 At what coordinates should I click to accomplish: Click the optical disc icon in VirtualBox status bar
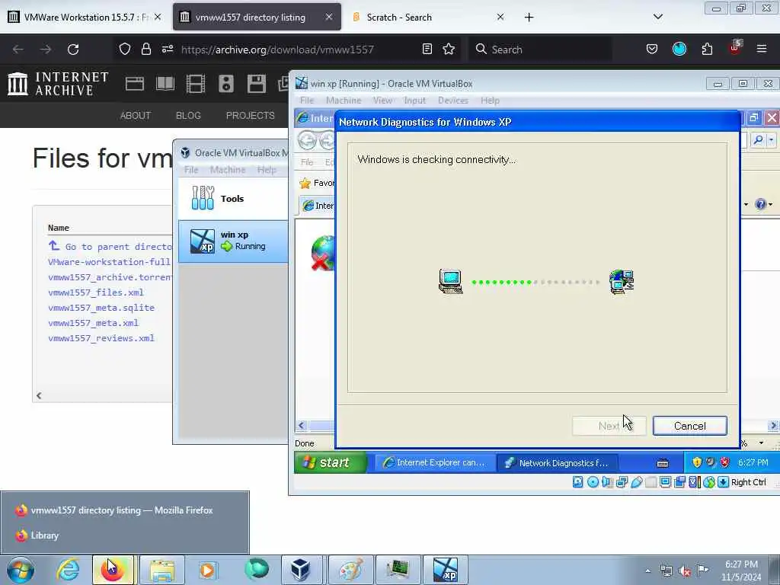[593, 482]
